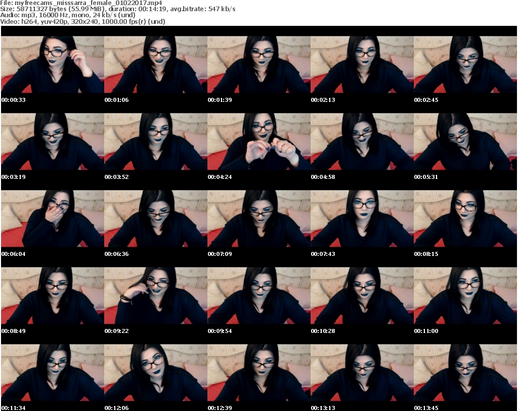
Task: Select the thumbnail at 00:09:54
Action: tap(259, 295)
